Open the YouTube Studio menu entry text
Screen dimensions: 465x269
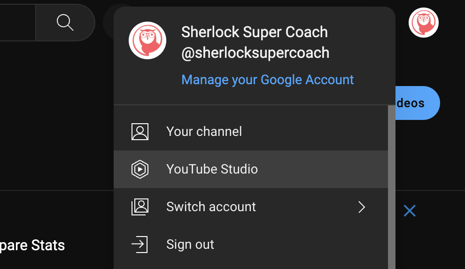click(x=212, y=169)
